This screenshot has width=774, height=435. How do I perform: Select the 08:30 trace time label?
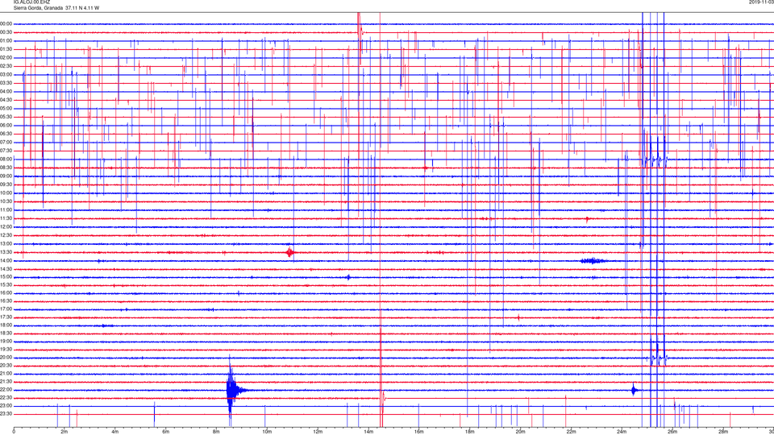pos(6,168)
